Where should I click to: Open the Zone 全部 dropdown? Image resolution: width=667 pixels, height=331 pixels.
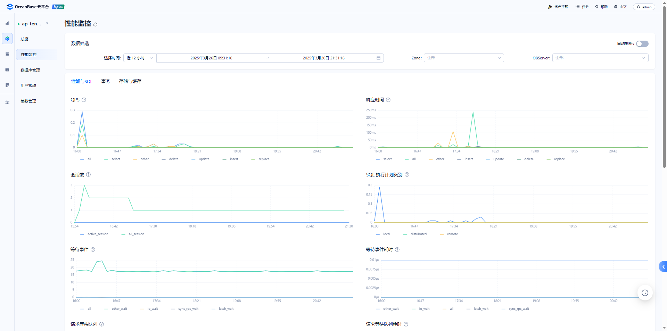(x=464, y=58)
